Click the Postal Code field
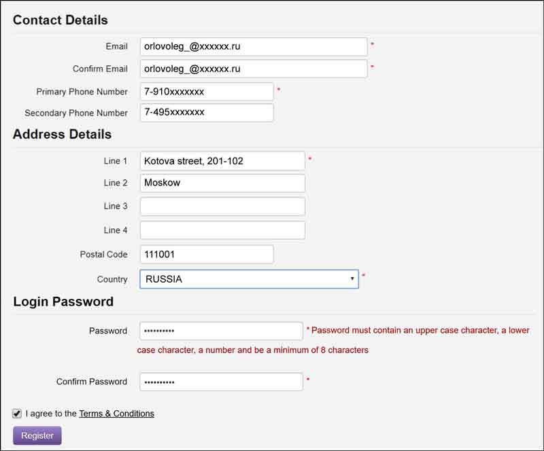The width and height of the screenshot is (544, 451). 207,255
